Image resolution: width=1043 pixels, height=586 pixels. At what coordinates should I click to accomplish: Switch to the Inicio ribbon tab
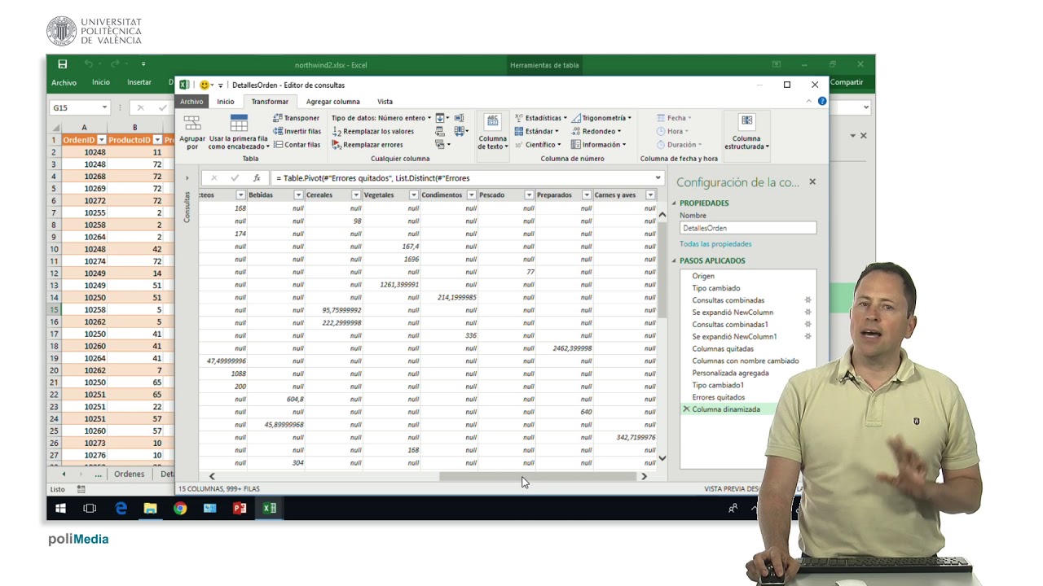(x=226, y=102)
